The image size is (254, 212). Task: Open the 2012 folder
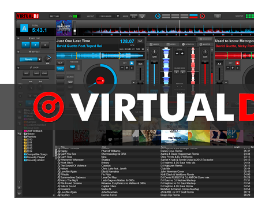pyautogui.click(x=28, y=146)
